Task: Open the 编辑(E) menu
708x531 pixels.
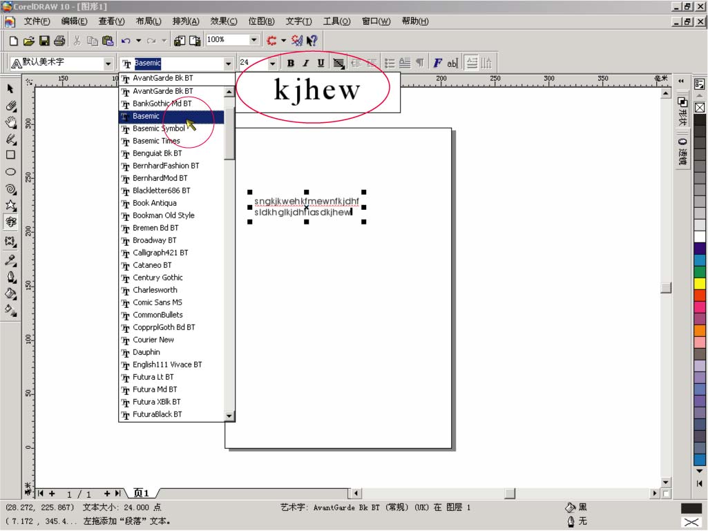Action: point(74,21)
